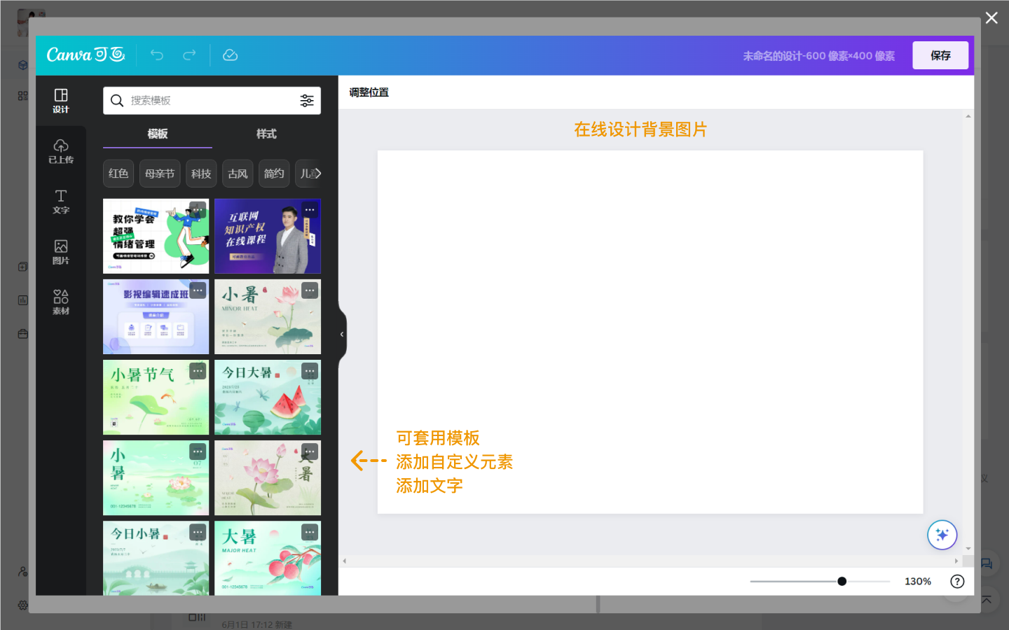Open more options on 今日大暑 template
This screenshot has height=630, width=1009.
coord(310,370)
